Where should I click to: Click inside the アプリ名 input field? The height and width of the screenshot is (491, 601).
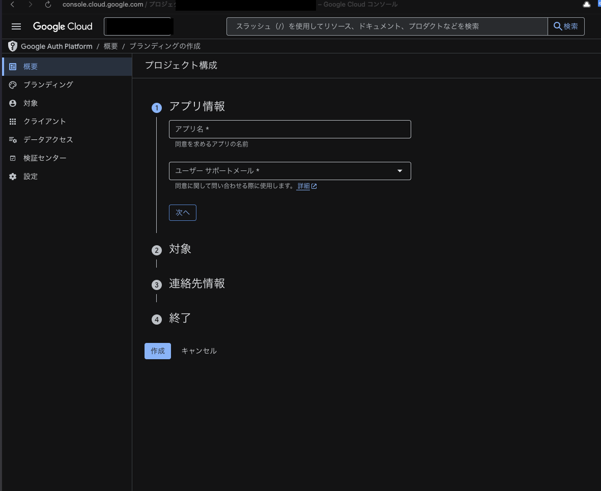290,129
